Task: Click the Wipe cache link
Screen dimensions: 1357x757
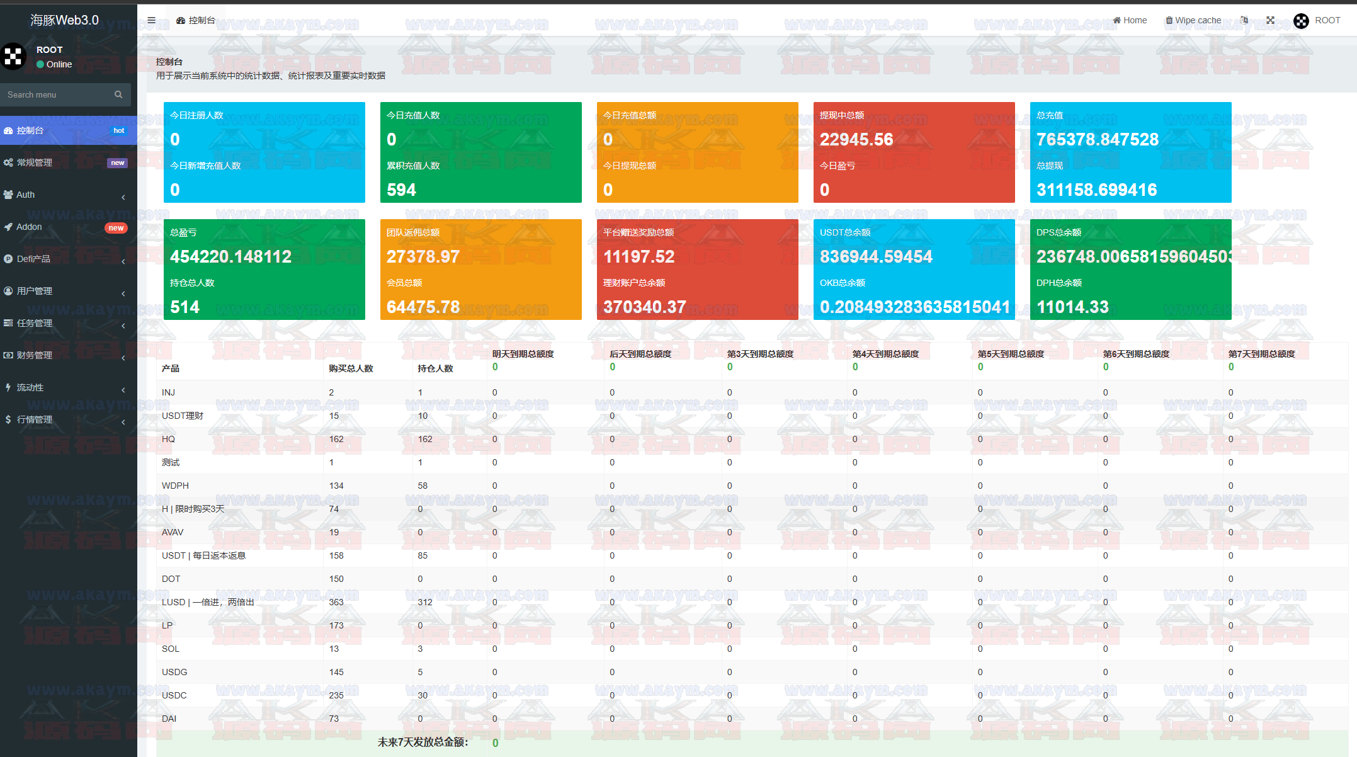Action: coord(1193,20)
